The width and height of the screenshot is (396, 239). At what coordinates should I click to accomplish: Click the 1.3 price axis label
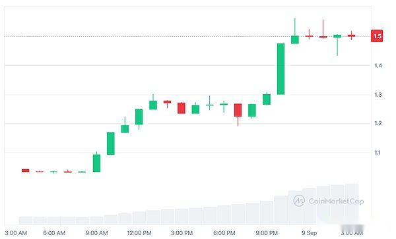coord(378,95)
